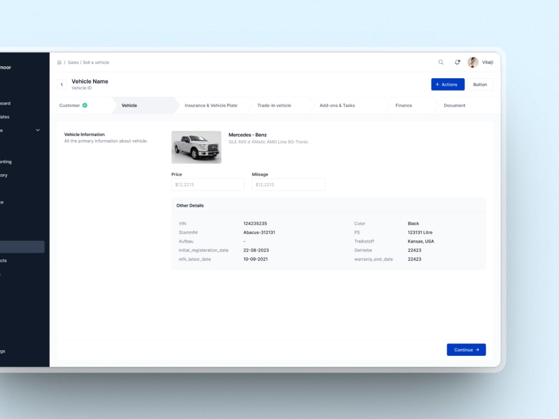Select StammNr value Abacus-312131
559x419 pixels.
pyautogui.click(x=259, y=232)
